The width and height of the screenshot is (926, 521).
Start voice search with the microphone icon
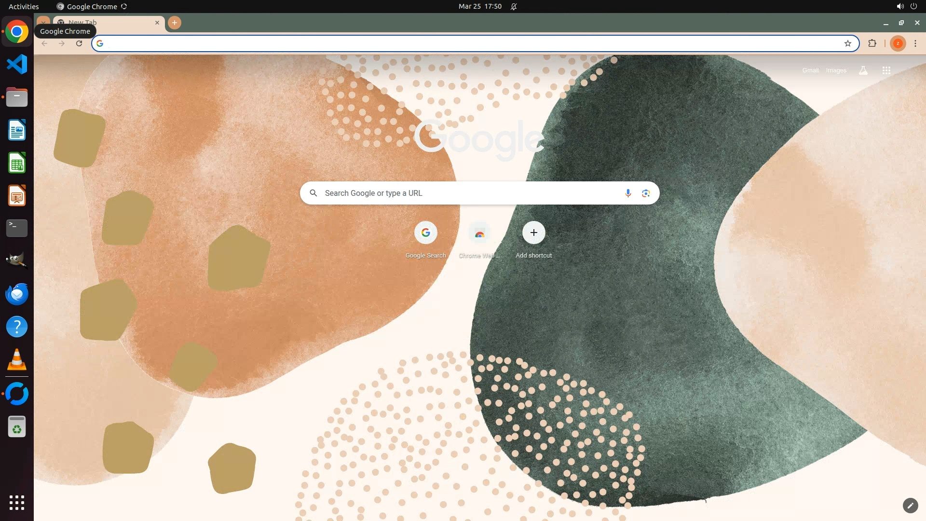pos(627,193)
